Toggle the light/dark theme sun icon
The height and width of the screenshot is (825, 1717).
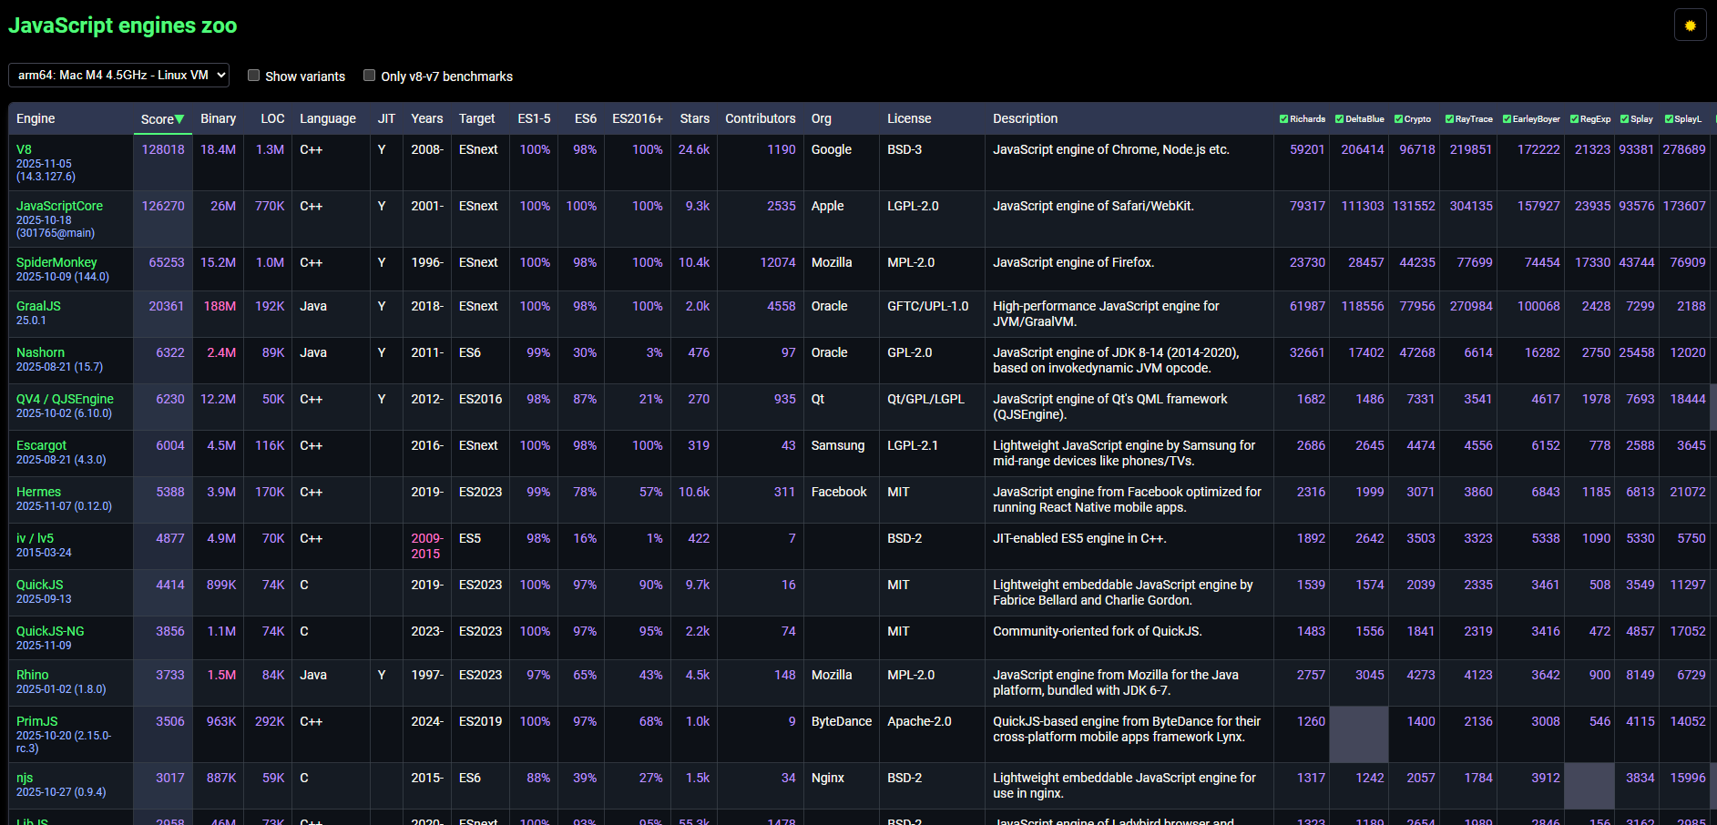(x=1690, y=25)
